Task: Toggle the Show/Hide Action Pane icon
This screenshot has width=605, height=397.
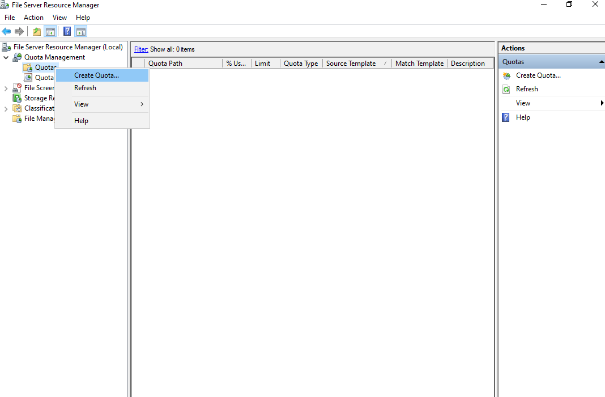Action: [x=81, y=31]
